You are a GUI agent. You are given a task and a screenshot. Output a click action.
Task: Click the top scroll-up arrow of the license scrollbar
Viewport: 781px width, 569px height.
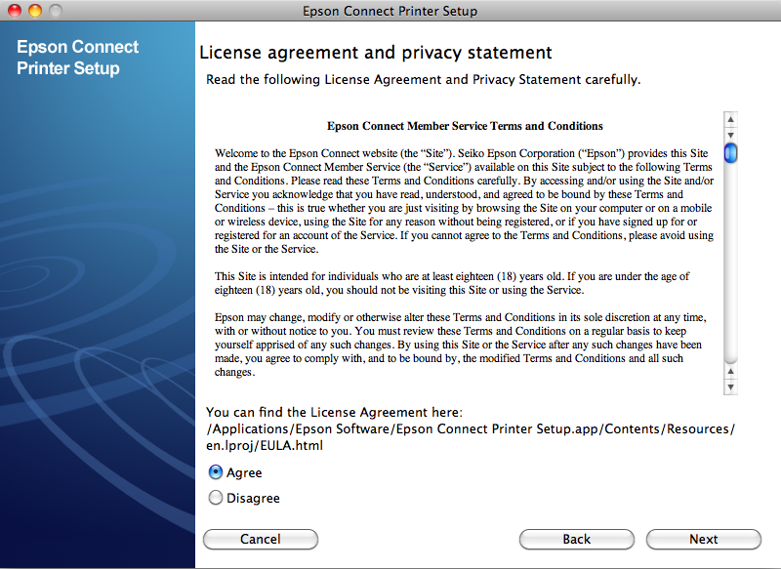click(730, 120)
